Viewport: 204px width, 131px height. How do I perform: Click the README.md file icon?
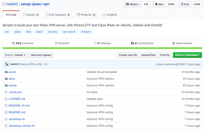click(6, 112)
